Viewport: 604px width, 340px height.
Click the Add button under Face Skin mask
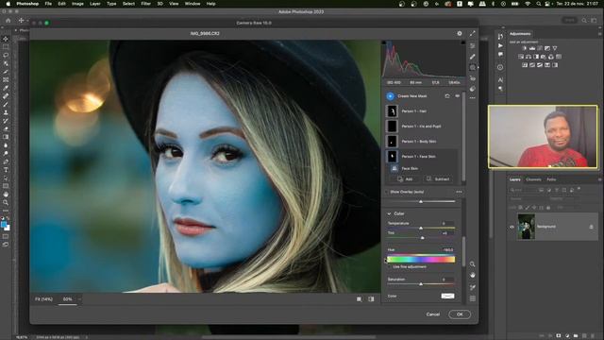coord(405,179)
